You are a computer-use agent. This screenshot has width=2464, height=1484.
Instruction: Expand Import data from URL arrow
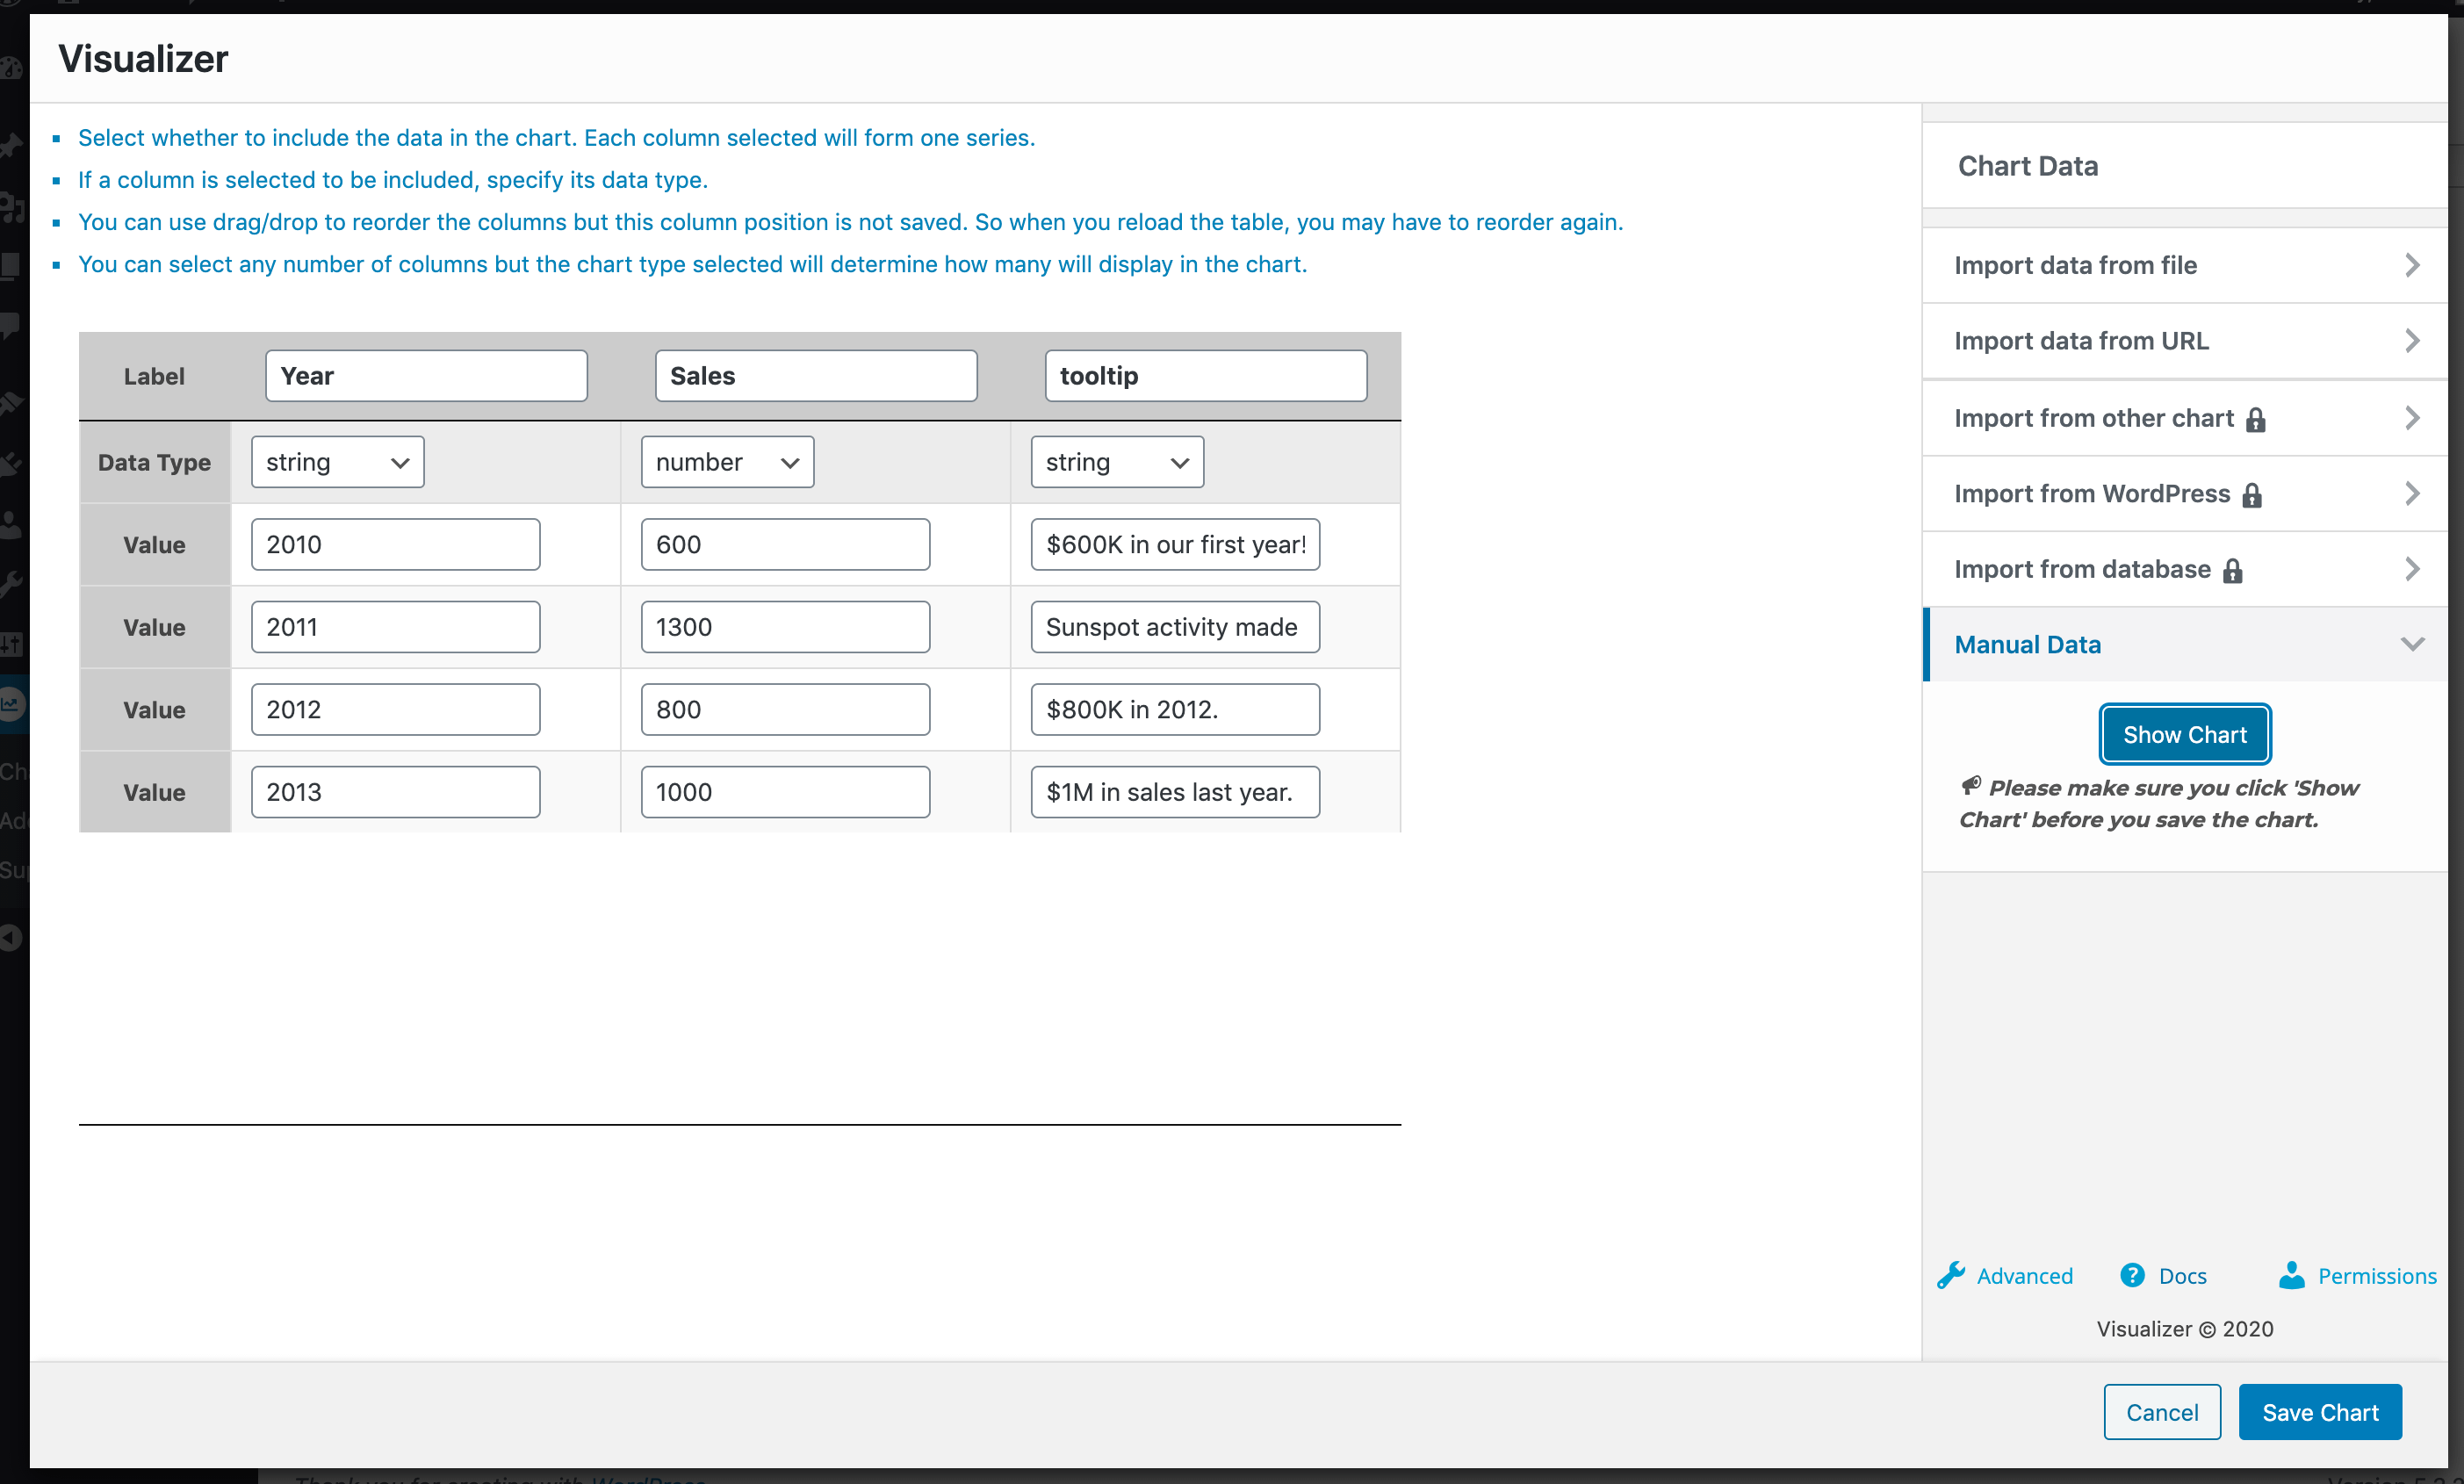coord(2411,341)
